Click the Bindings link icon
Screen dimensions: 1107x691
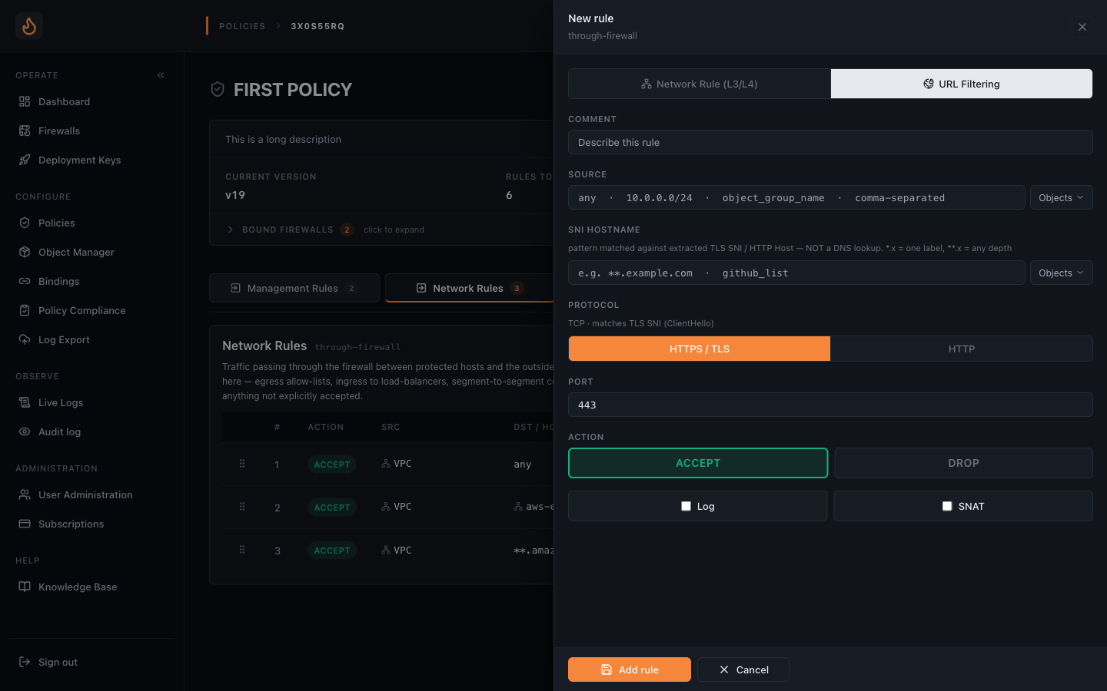tap(25, 281)
